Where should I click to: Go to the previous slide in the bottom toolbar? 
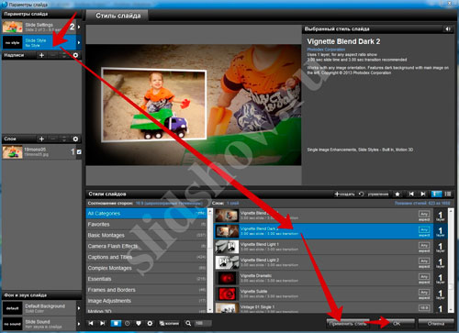(x=91, y=323)
